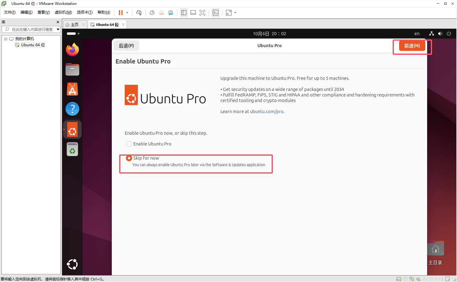
Task: Click the CD/DVD status bar icon
Action: click(405, 279)
